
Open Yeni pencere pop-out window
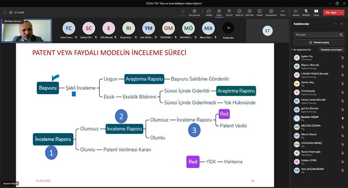pyautogui.click(x=196, y=12)
